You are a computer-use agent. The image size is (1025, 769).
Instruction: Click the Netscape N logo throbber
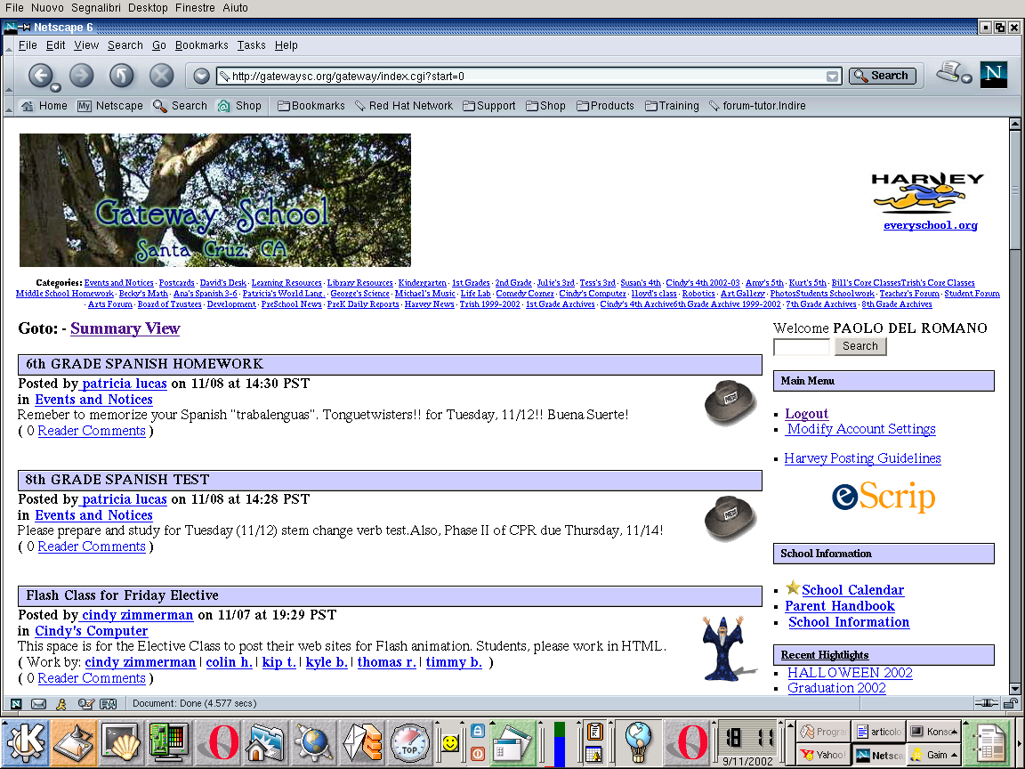coord(993,75)
